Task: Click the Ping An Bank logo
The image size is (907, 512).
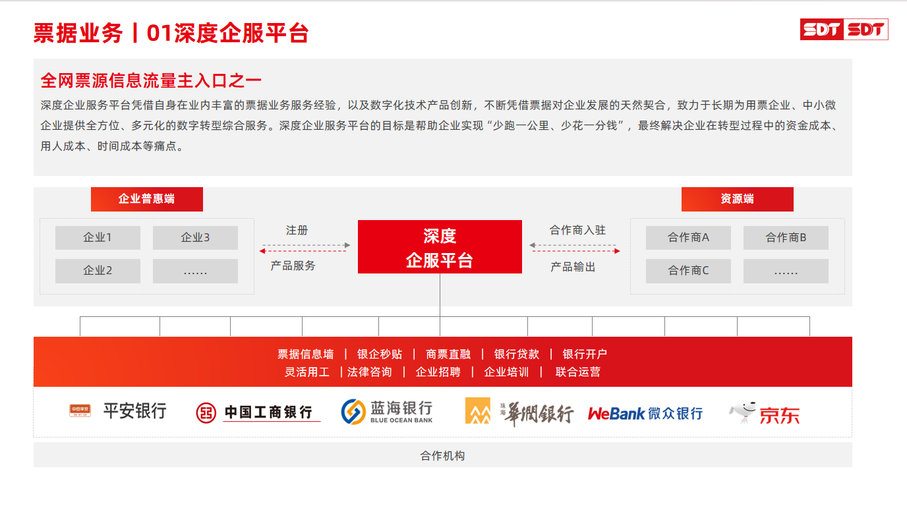Action: coord(118,411)
